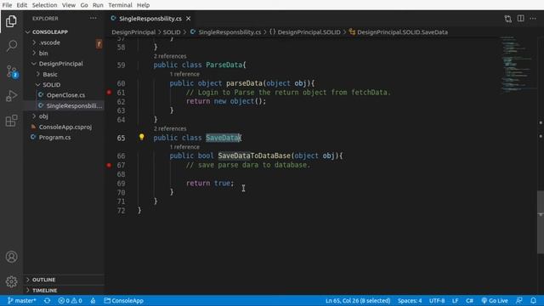Select SingleResponsbili... file in Explorer

coord(64,105)
